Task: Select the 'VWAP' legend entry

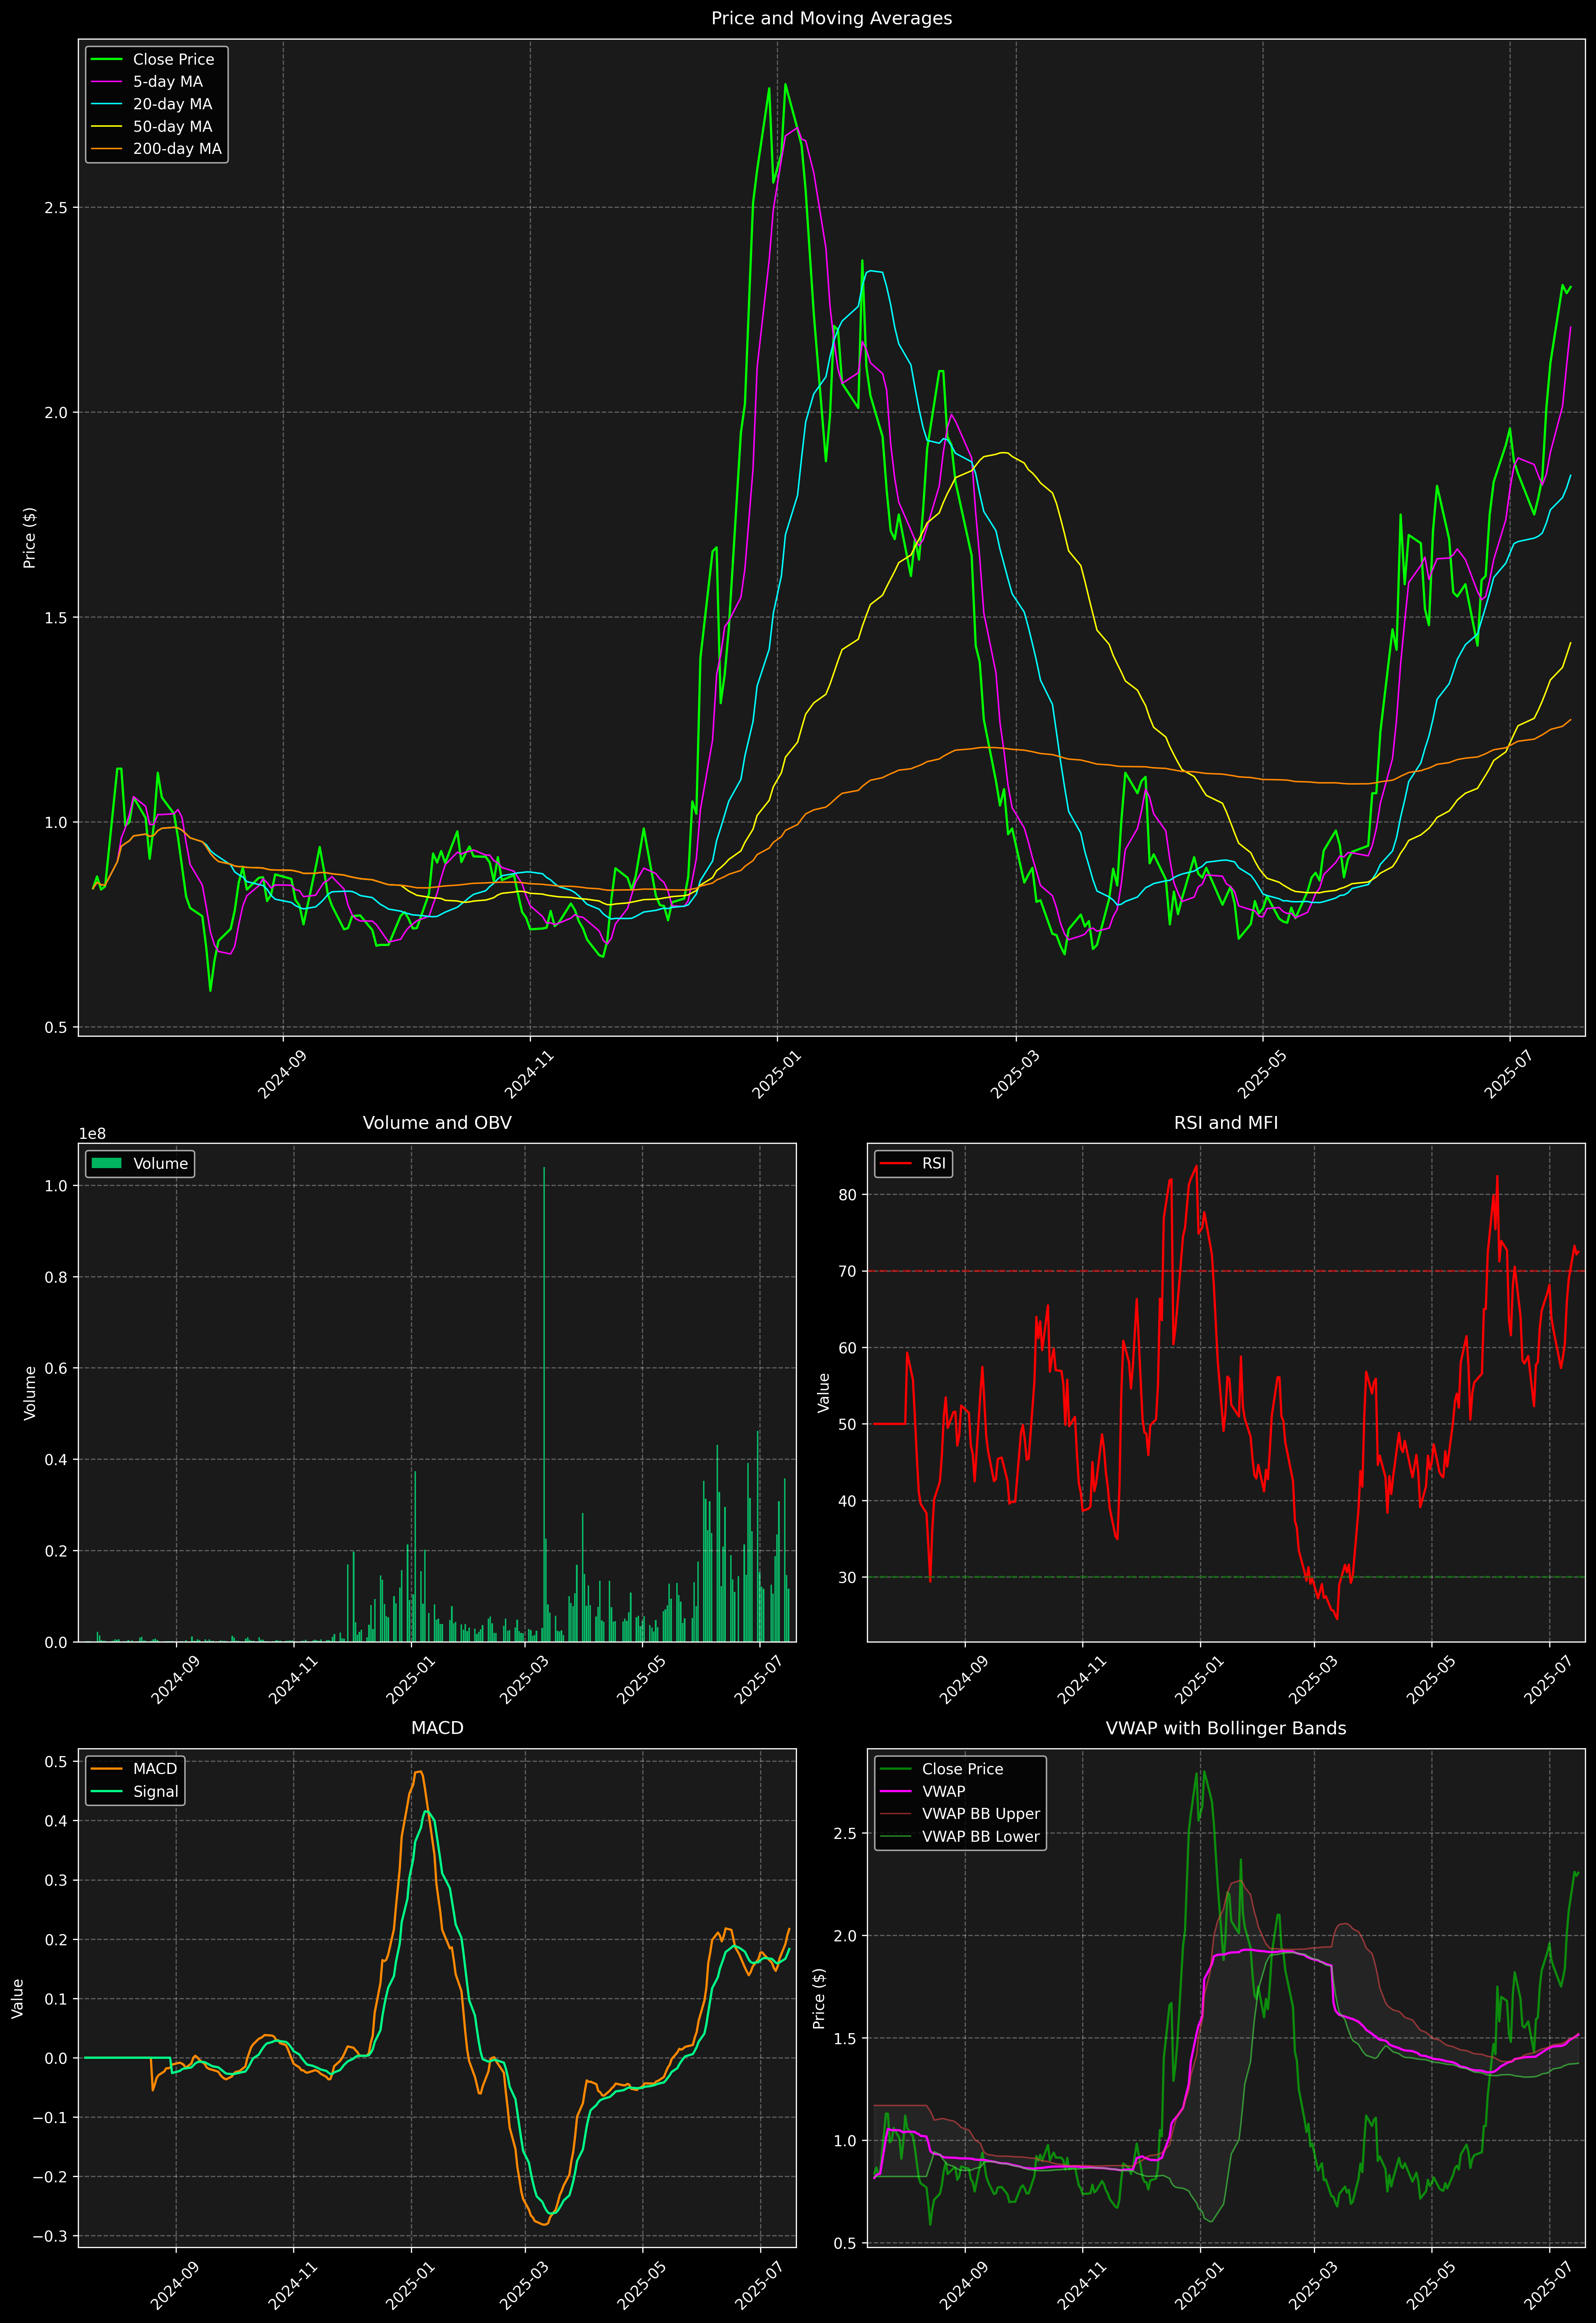Action: pyautogui.click(x=944, y=1791)
